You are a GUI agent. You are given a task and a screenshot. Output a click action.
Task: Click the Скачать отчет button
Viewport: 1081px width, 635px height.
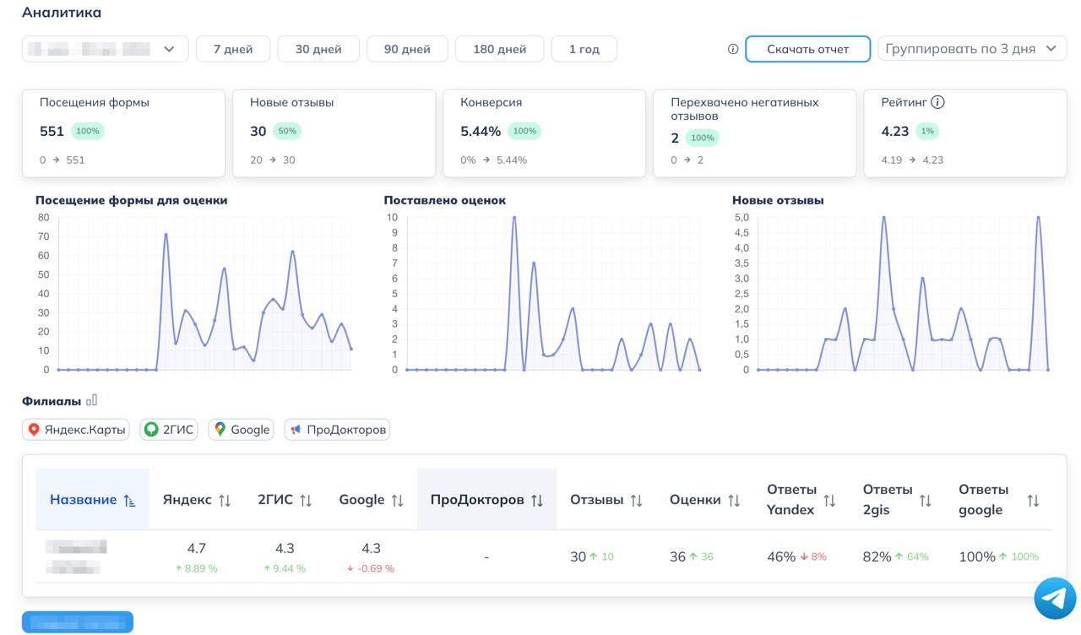pyautogui.click(x=807, y=49)
